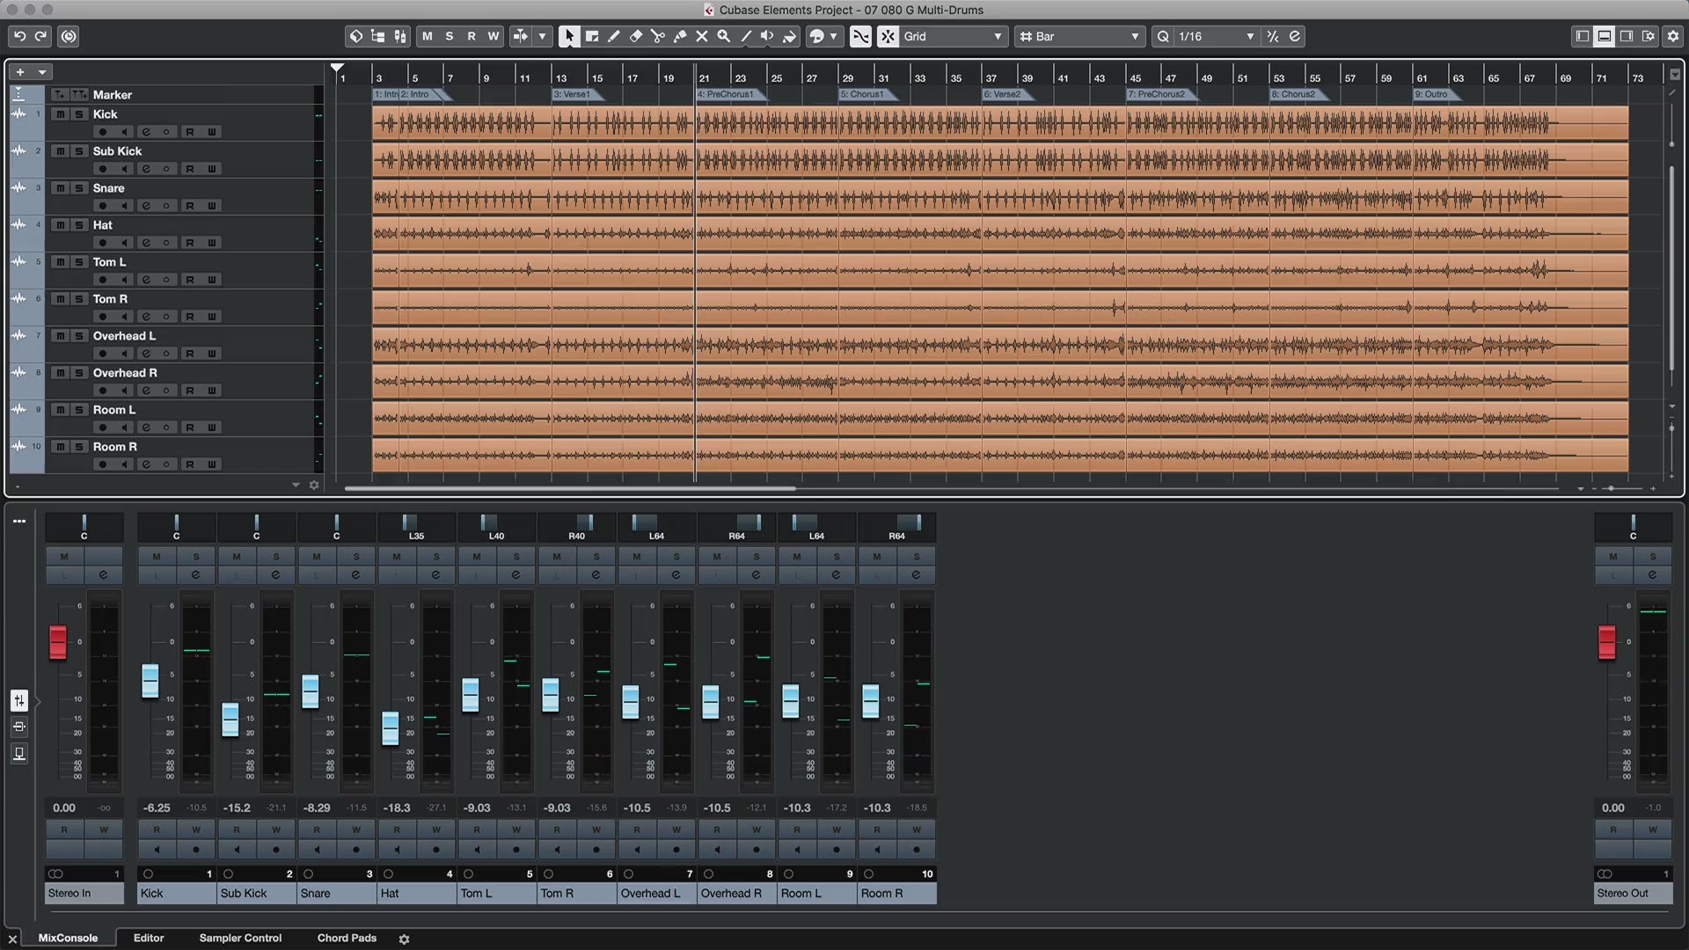
Task: Open Kick mixer channel edit e button
Action: 195,575
